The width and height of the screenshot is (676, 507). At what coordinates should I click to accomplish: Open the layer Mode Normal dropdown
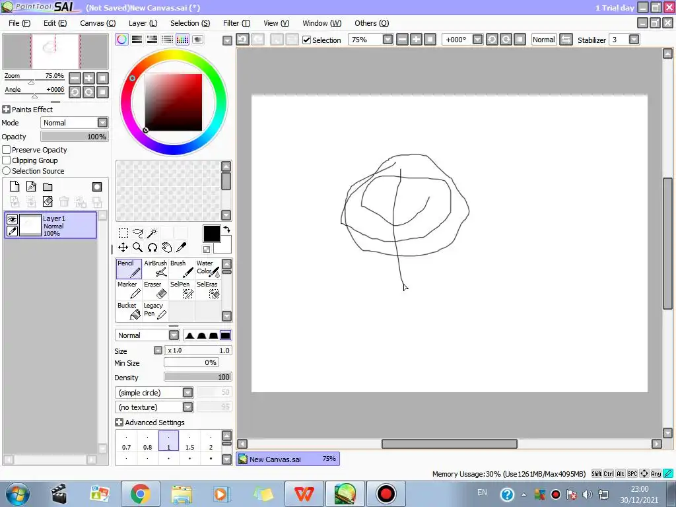click(102, 123)
